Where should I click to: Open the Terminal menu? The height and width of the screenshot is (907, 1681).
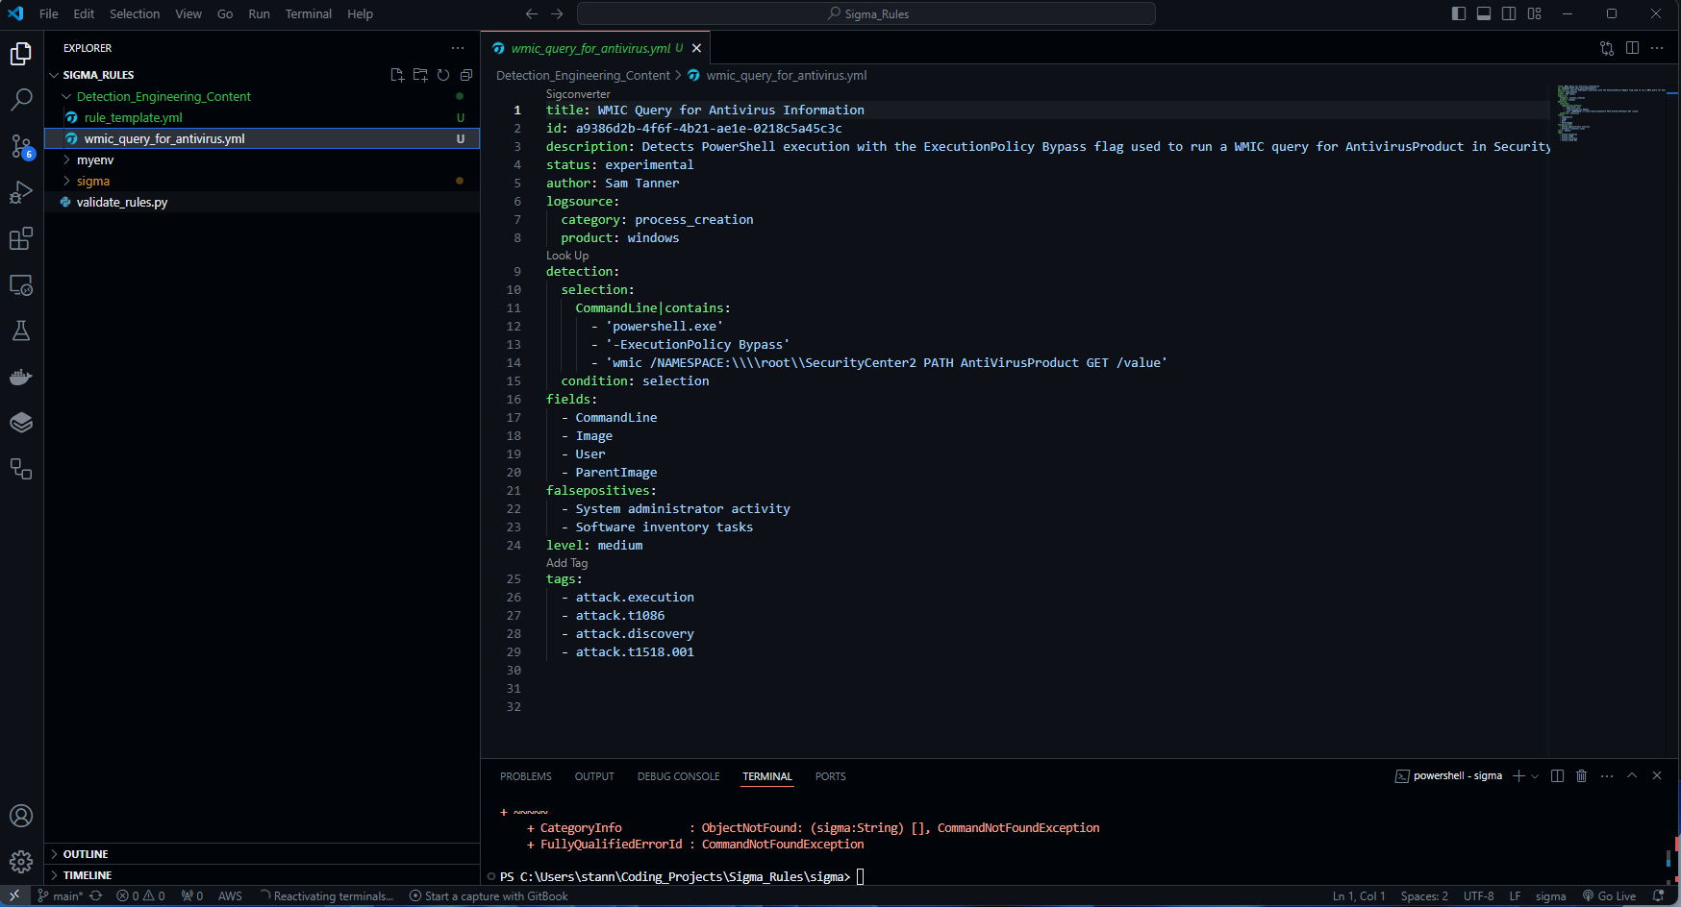(308, 13)
